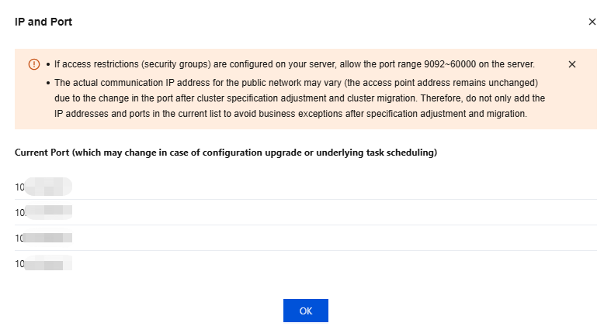Select the fourth IP address row
611x333 pixels.
click(x=43, y=264)
